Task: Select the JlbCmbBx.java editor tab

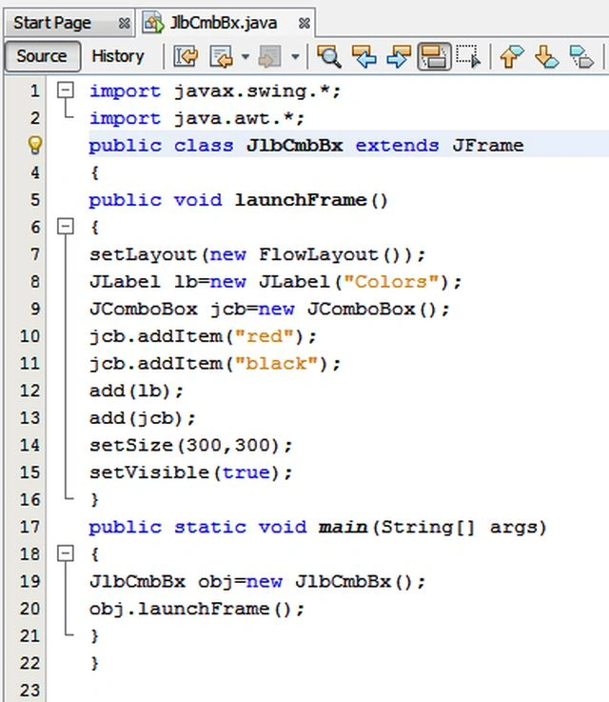Action: pos(224,23)
